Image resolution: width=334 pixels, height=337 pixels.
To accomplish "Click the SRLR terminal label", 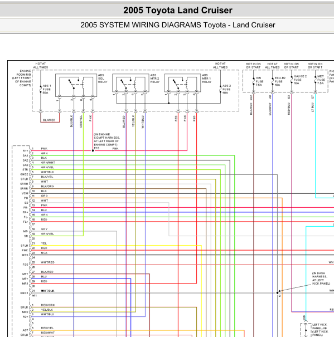I will 25,307.
